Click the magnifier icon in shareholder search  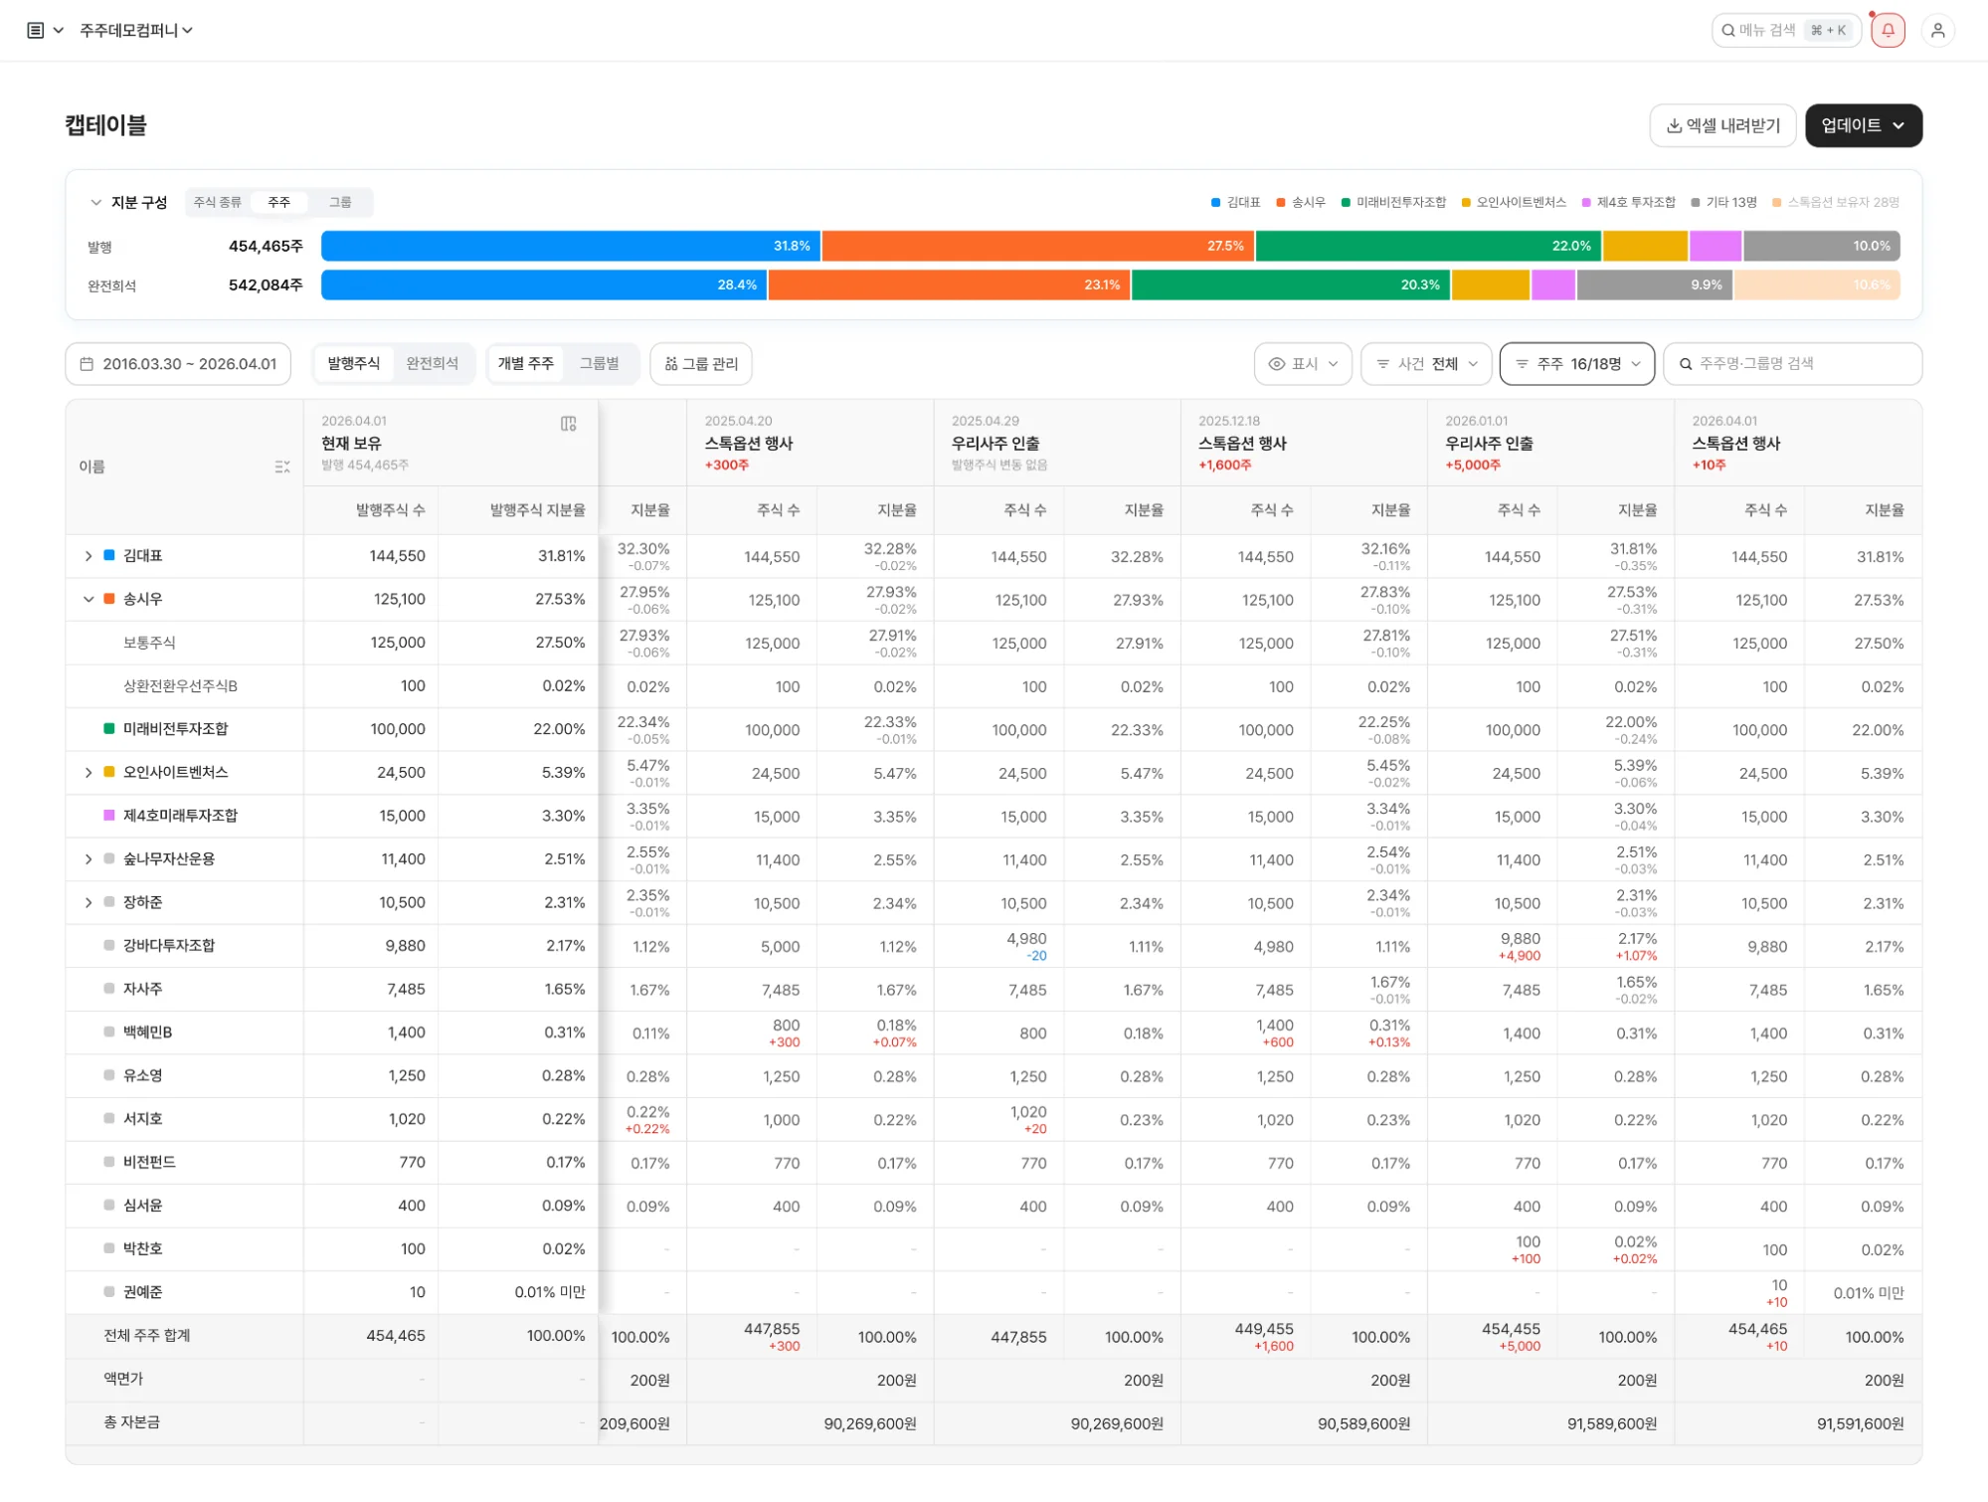[1686, 364]
